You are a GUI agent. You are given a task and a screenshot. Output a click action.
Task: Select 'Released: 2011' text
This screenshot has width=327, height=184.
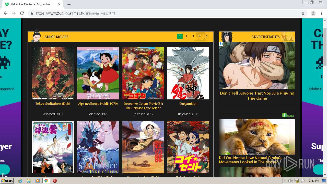[188, 114]
